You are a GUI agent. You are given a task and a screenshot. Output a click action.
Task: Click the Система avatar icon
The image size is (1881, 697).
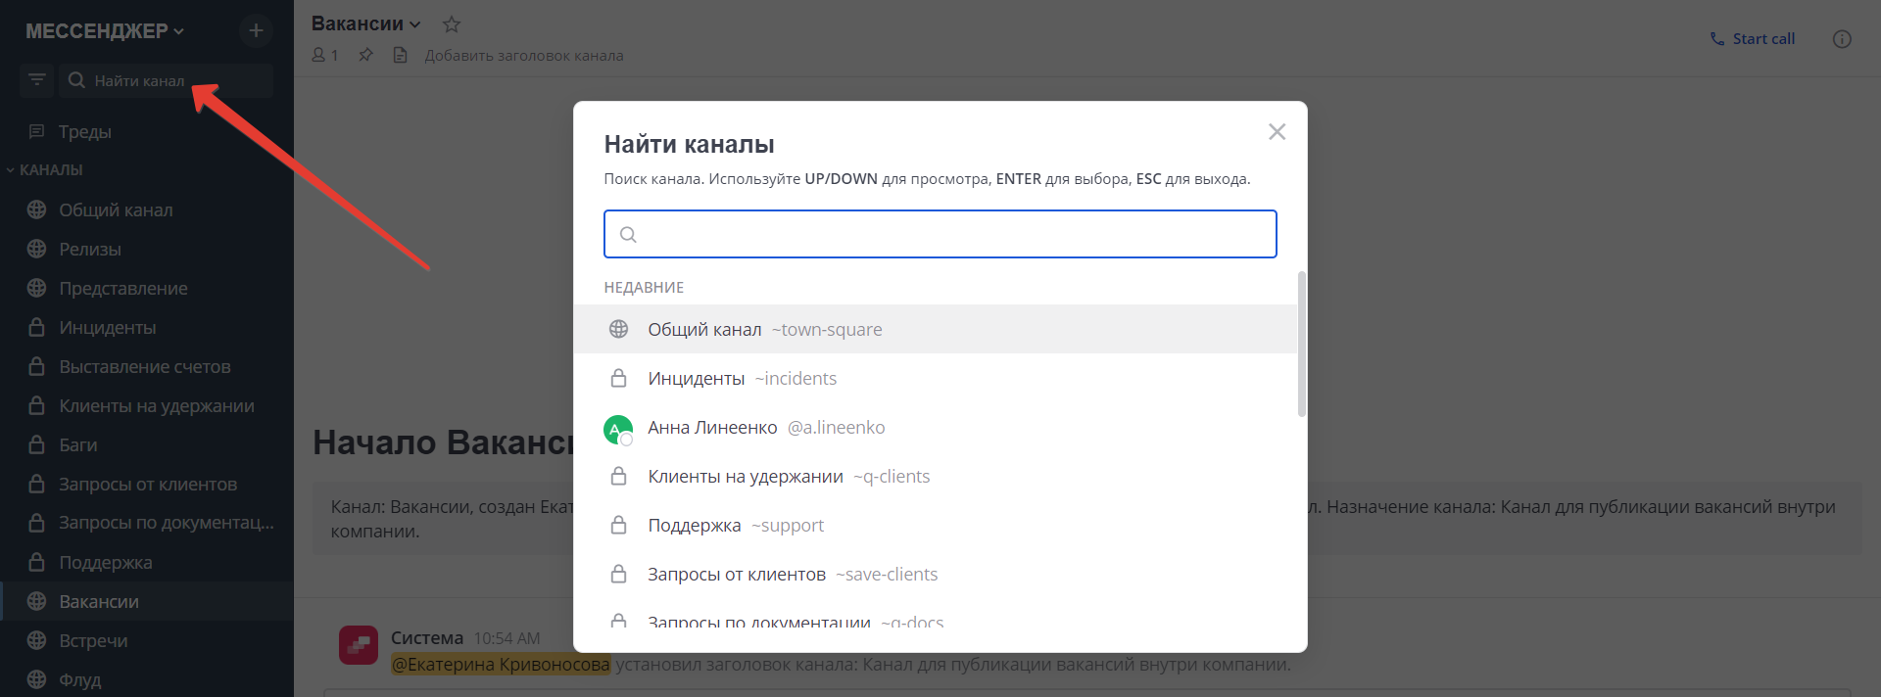[359, 645]
